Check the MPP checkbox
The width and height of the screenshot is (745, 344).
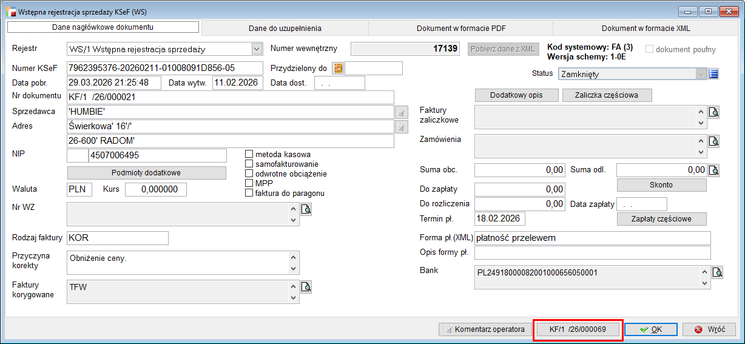tap(249, 183)
